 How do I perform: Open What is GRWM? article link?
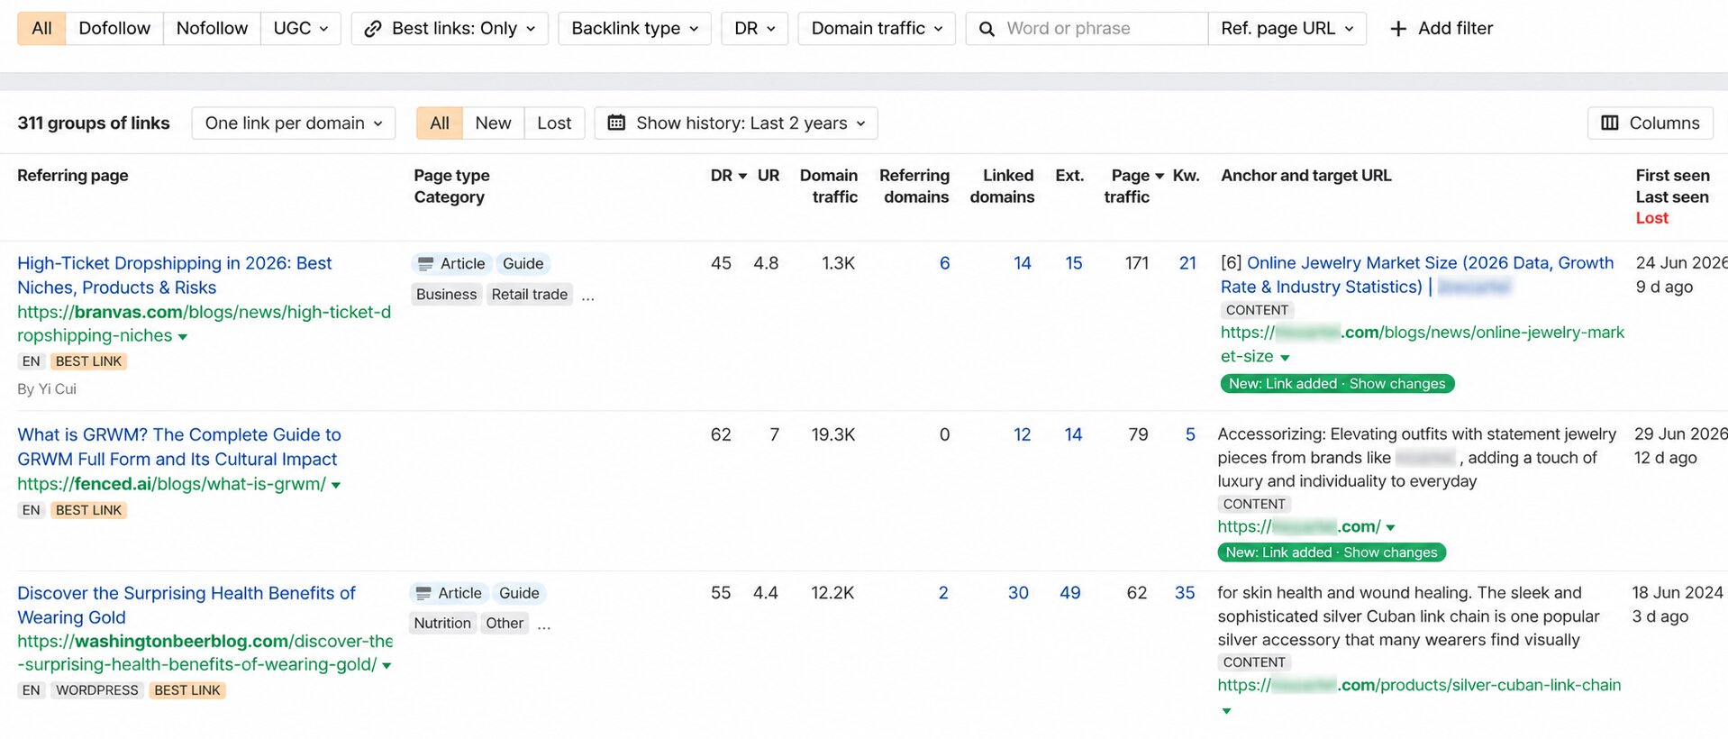tap(179, 446)
